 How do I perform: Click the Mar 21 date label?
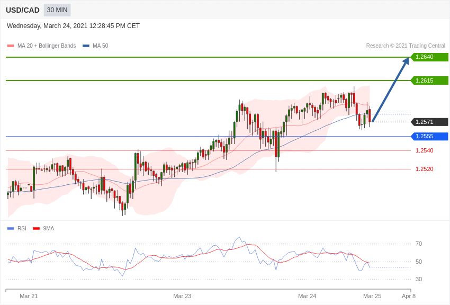[x=29, y=296]
